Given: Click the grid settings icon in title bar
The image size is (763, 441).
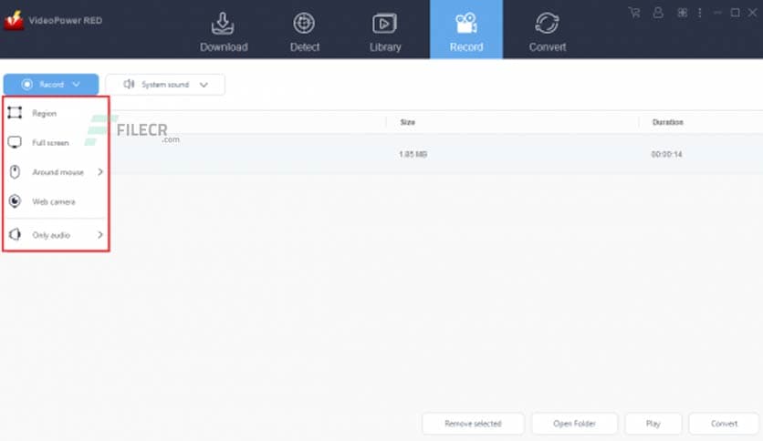Looking at the screenshot, I should pos(682,13).
